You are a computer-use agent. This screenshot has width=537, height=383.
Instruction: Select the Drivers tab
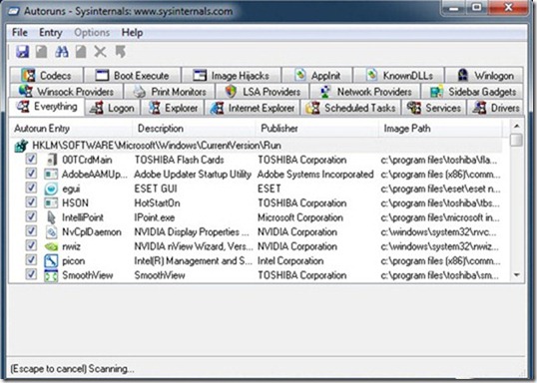pos(495,108)
